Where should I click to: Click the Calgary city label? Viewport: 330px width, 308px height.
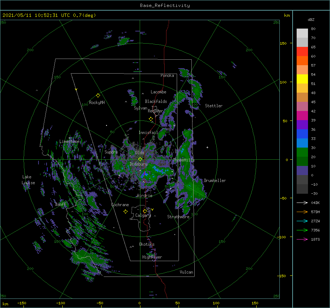[x=143, y=215]
